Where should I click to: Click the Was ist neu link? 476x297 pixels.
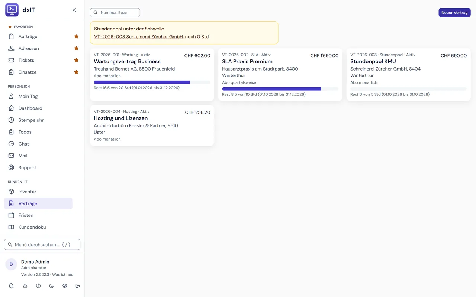pyautogui.click(x=62, y=275)
